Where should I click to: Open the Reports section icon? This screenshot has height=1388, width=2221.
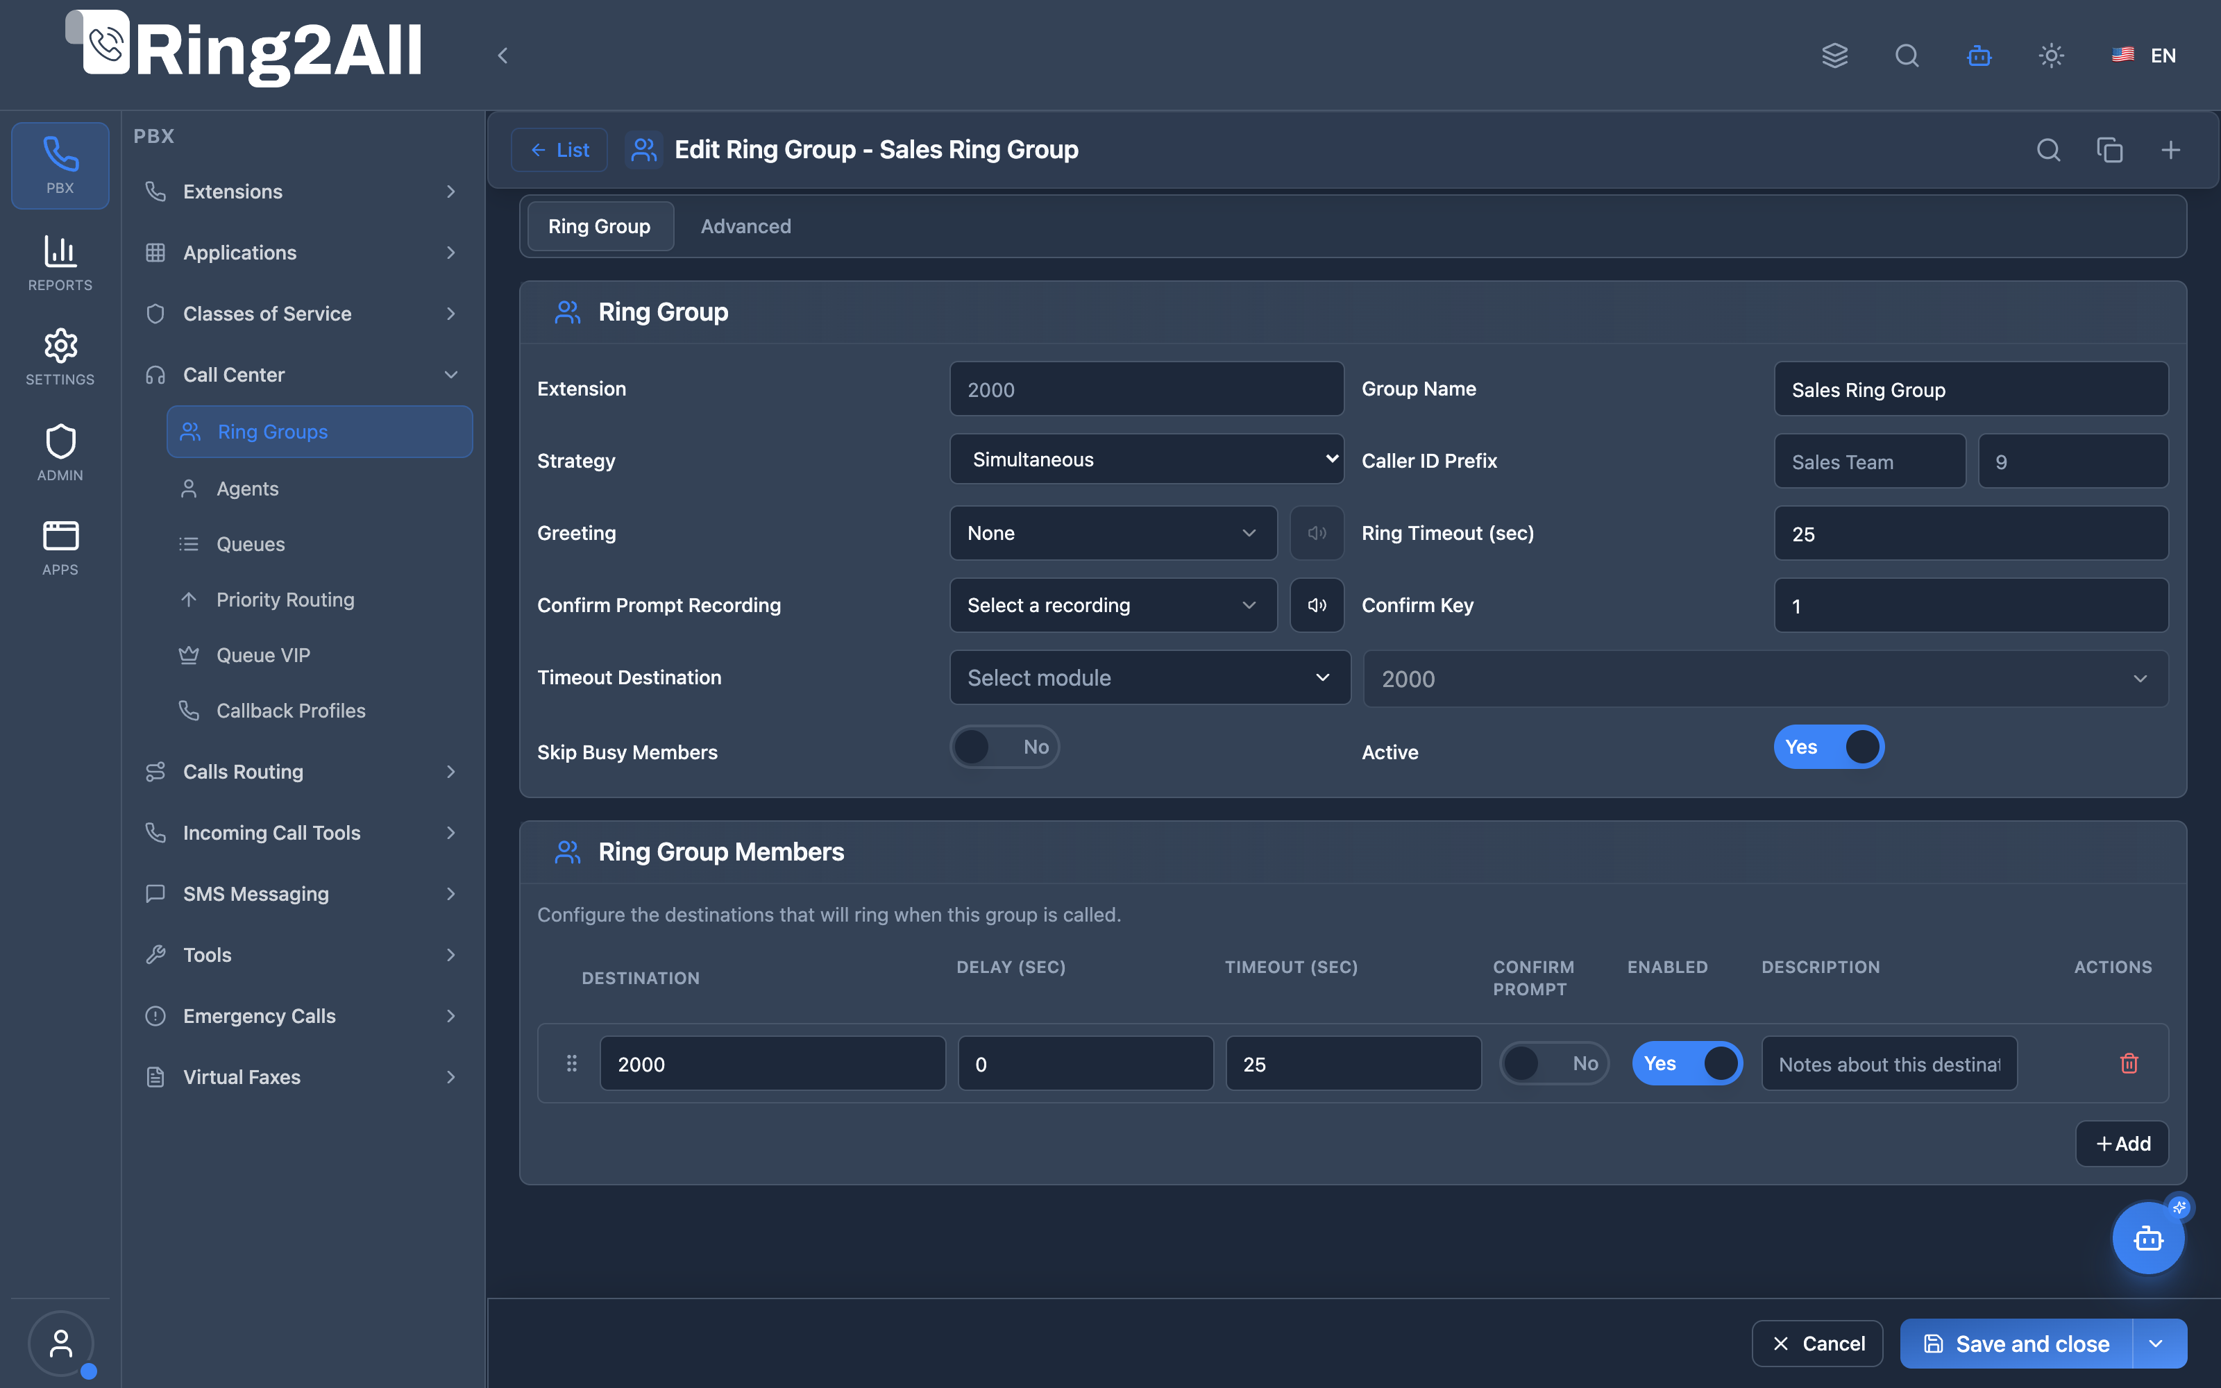pyautogui.click(x=60, y=264)
